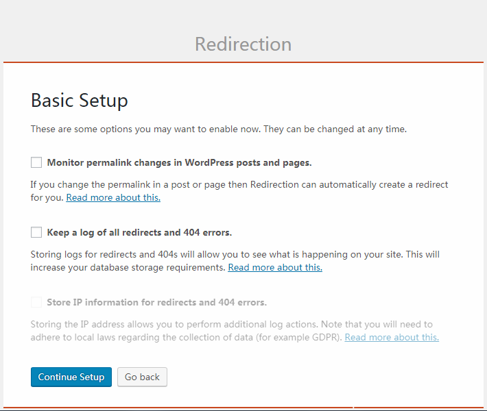Click the Store IP information label text

click(x=156, y=302)
